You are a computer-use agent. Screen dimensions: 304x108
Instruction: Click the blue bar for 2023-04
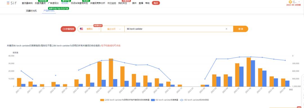click(x=230, y=82)
